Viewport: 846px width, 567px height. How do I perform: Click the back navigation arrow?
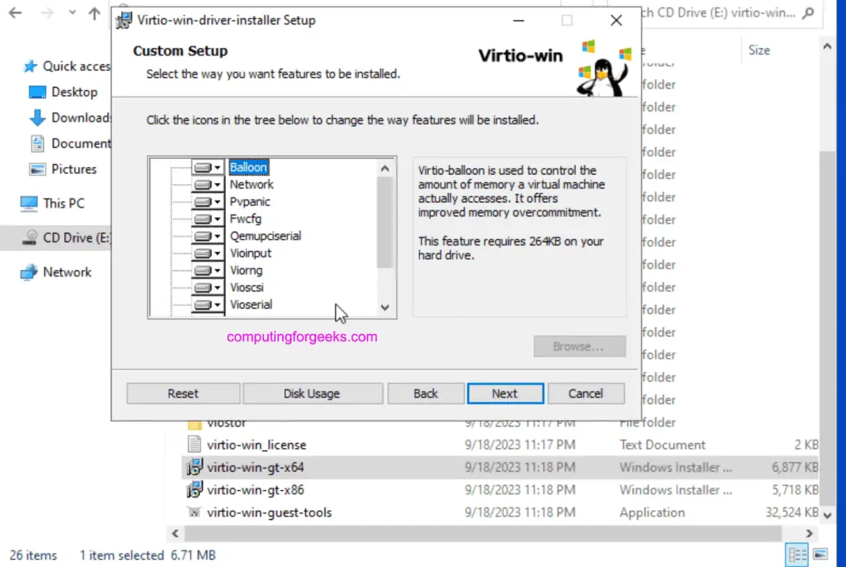(15, 13)
